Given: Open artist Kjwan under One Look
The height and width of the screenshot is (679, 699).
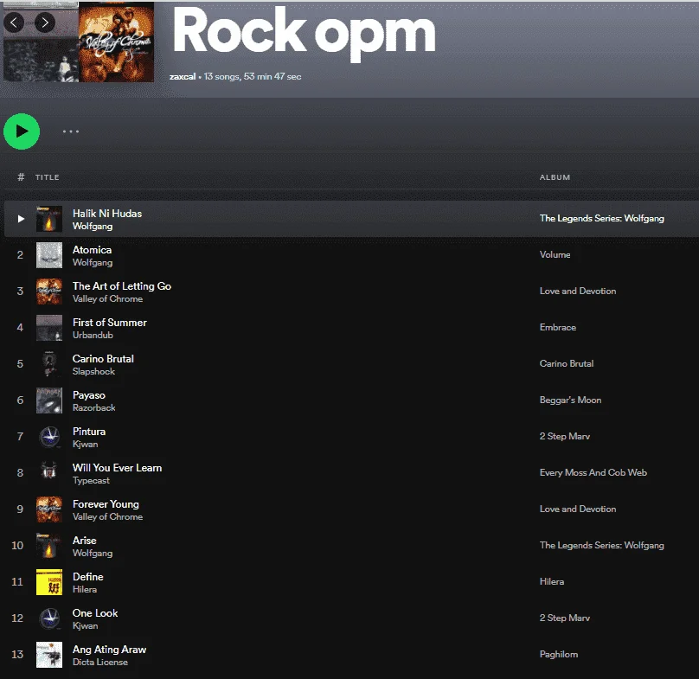Looking at the screenshot, I should point(85,626).
